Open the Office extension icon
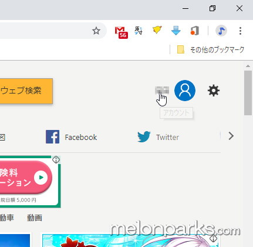Image resolution: width=253 pixels, height=247 pixels. 195,31
